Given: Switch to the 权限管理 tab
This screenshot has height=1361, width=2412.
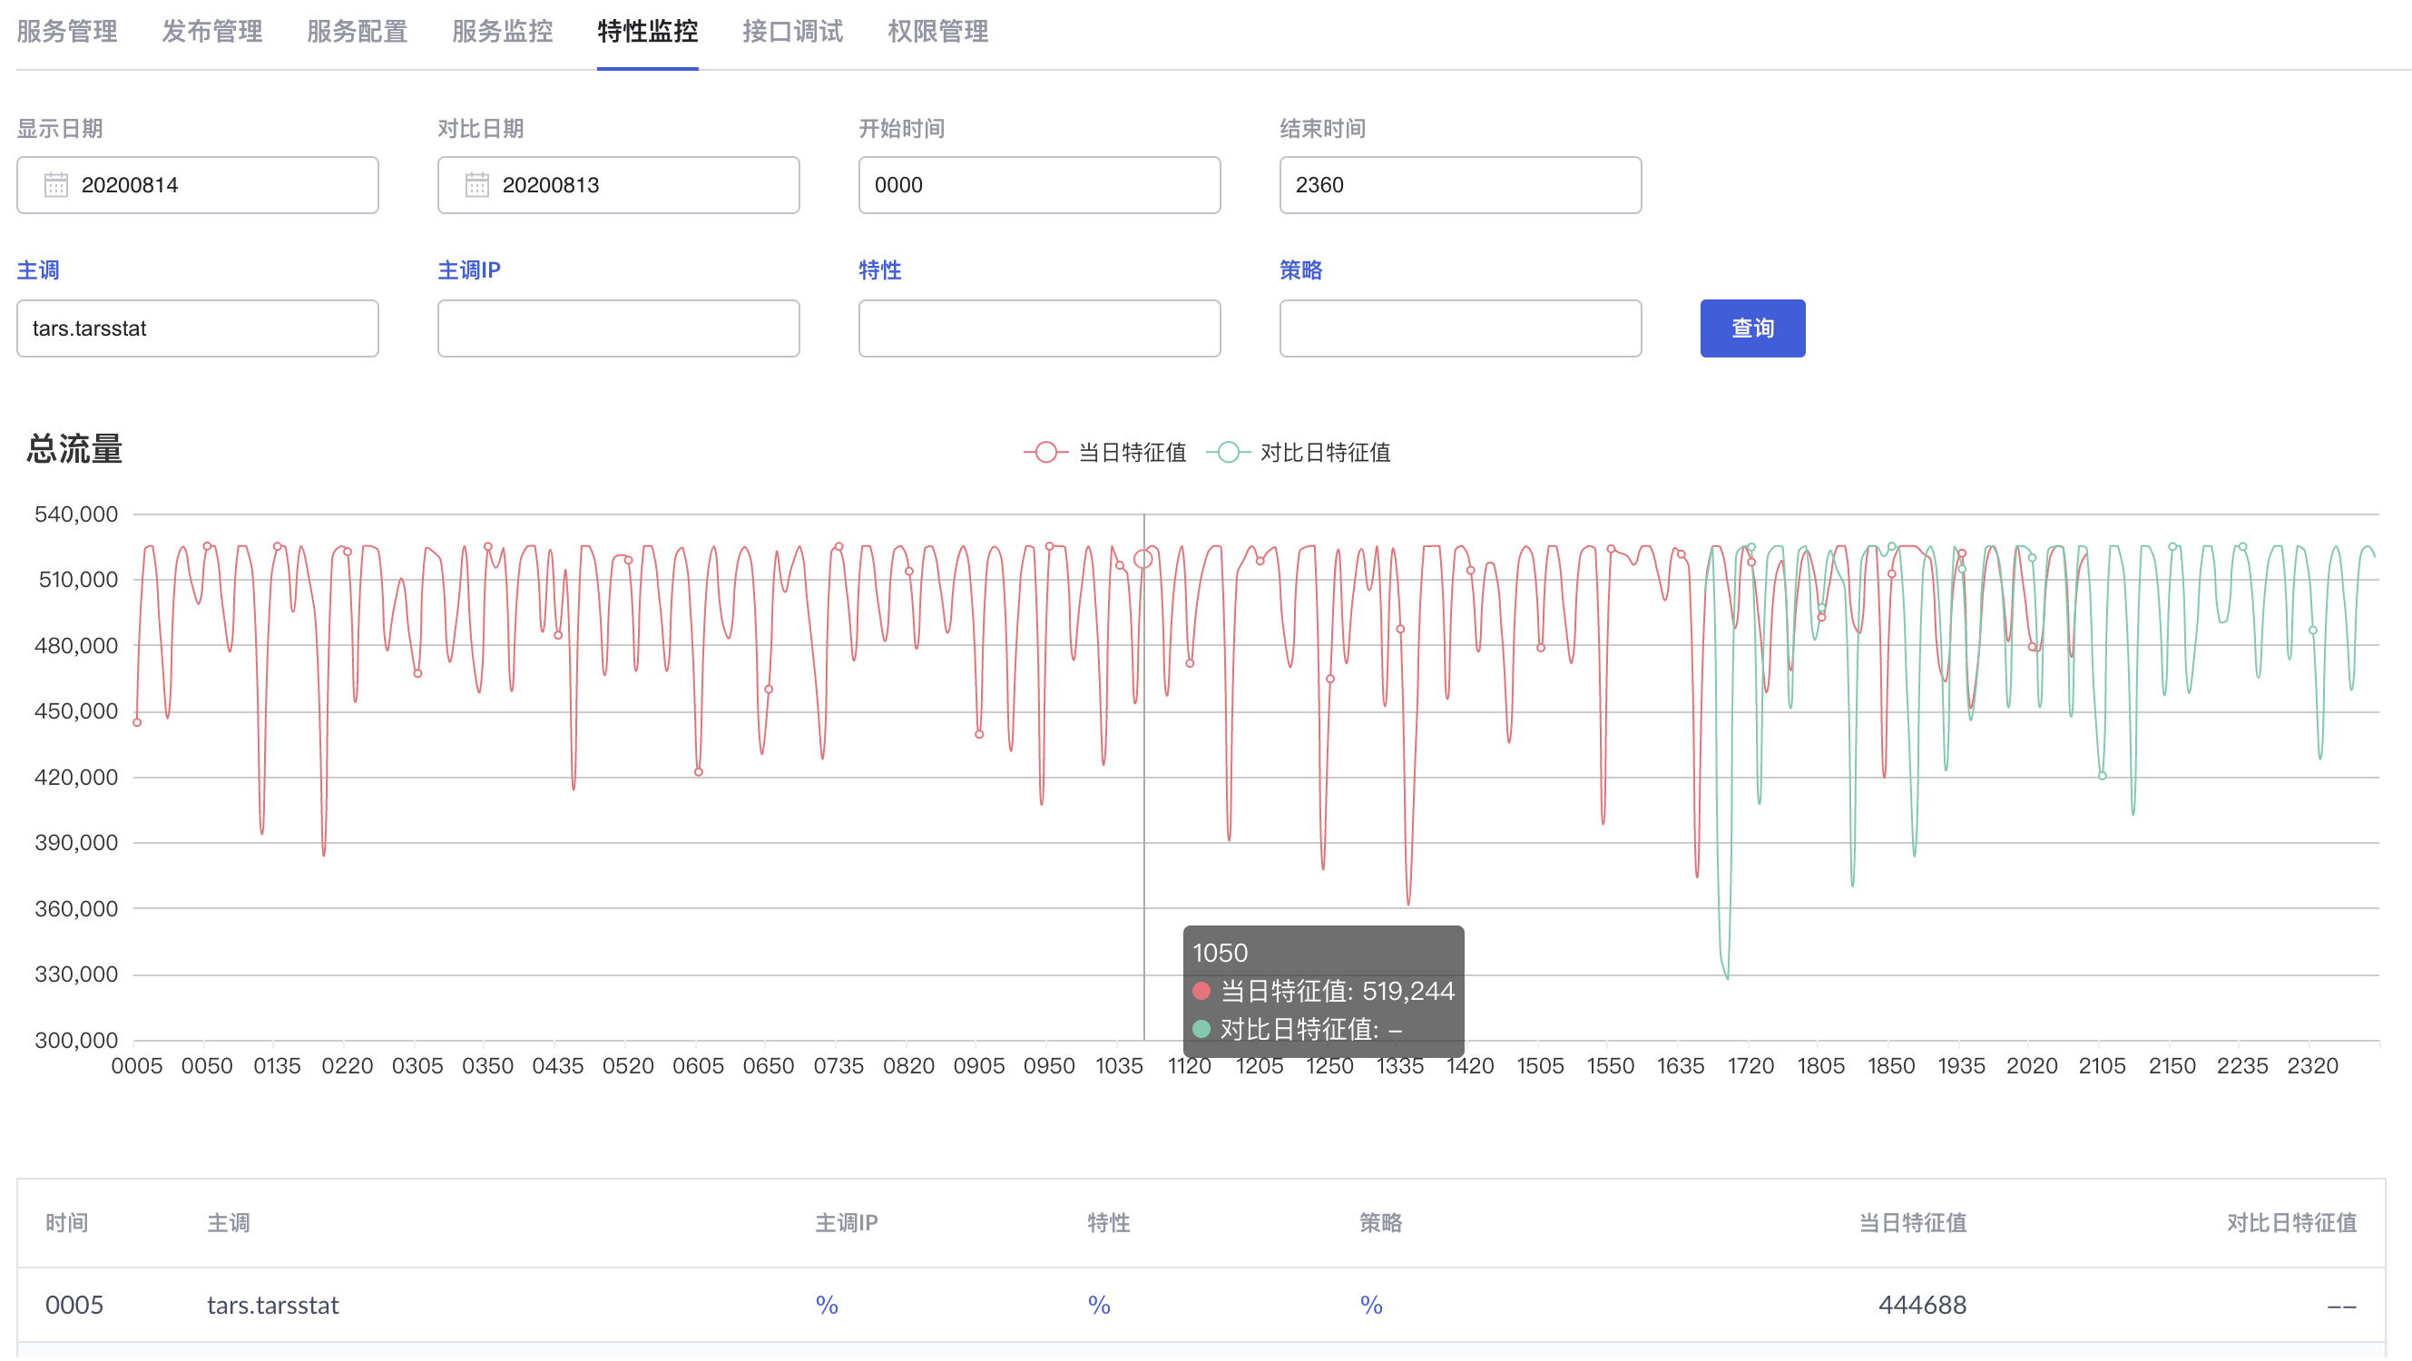Looking at the screenshot, I should [x=937, y=32].
